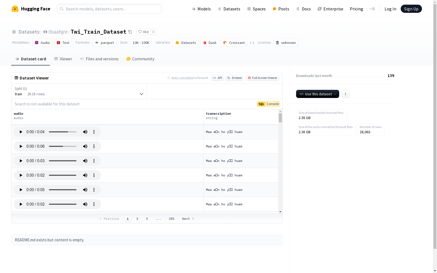Open the dataset kebab menu beside Use this dataset
The image size is (437, 273).
[346, 94]
